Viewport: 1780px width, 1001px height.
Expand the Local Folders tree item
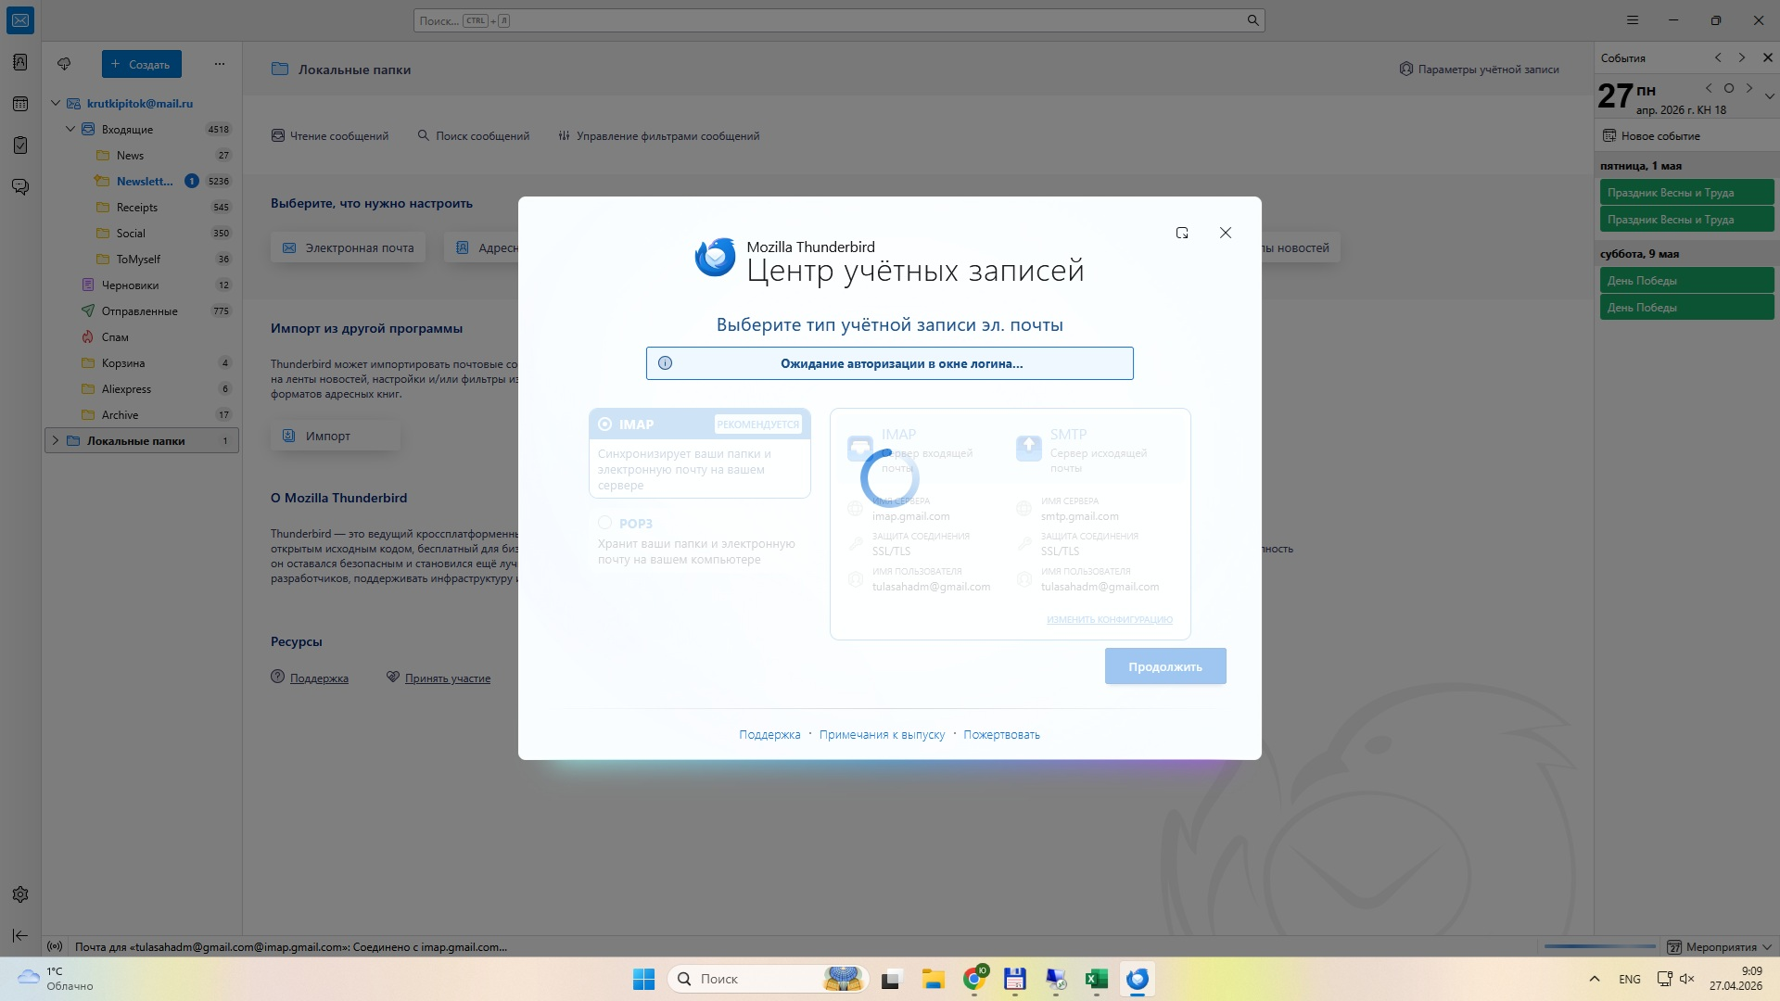pyautogui.click(x=56, y=441)
